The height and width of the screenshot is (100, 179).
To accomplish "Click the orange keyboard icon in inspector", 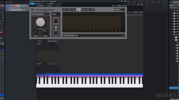I will [2, 6].
